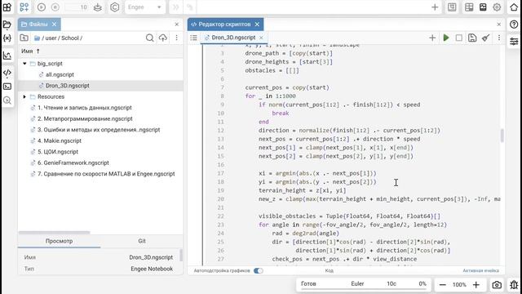Open 1. Чтение и запись данных.ngscript
This screenshot has height=294, width=522.
(x=85, y=108)
